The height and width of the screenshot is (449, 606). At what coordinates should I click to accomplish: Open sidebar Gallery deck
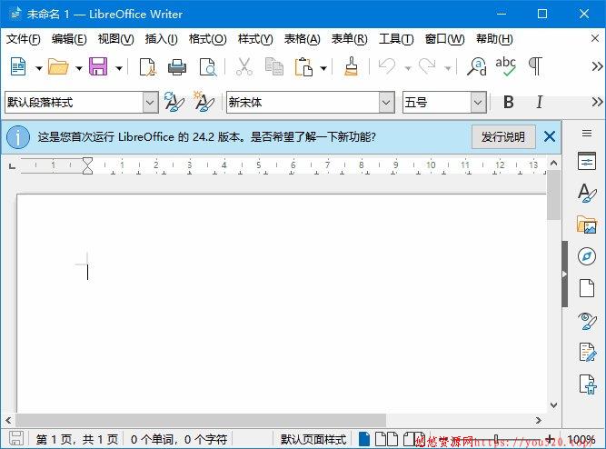(x=587, y=224)
